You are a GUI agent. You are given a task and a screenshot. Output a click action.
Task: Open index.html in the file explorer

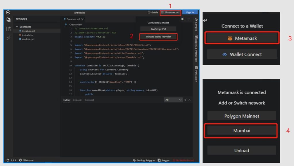pyautogui.click(x=28, y=35)
